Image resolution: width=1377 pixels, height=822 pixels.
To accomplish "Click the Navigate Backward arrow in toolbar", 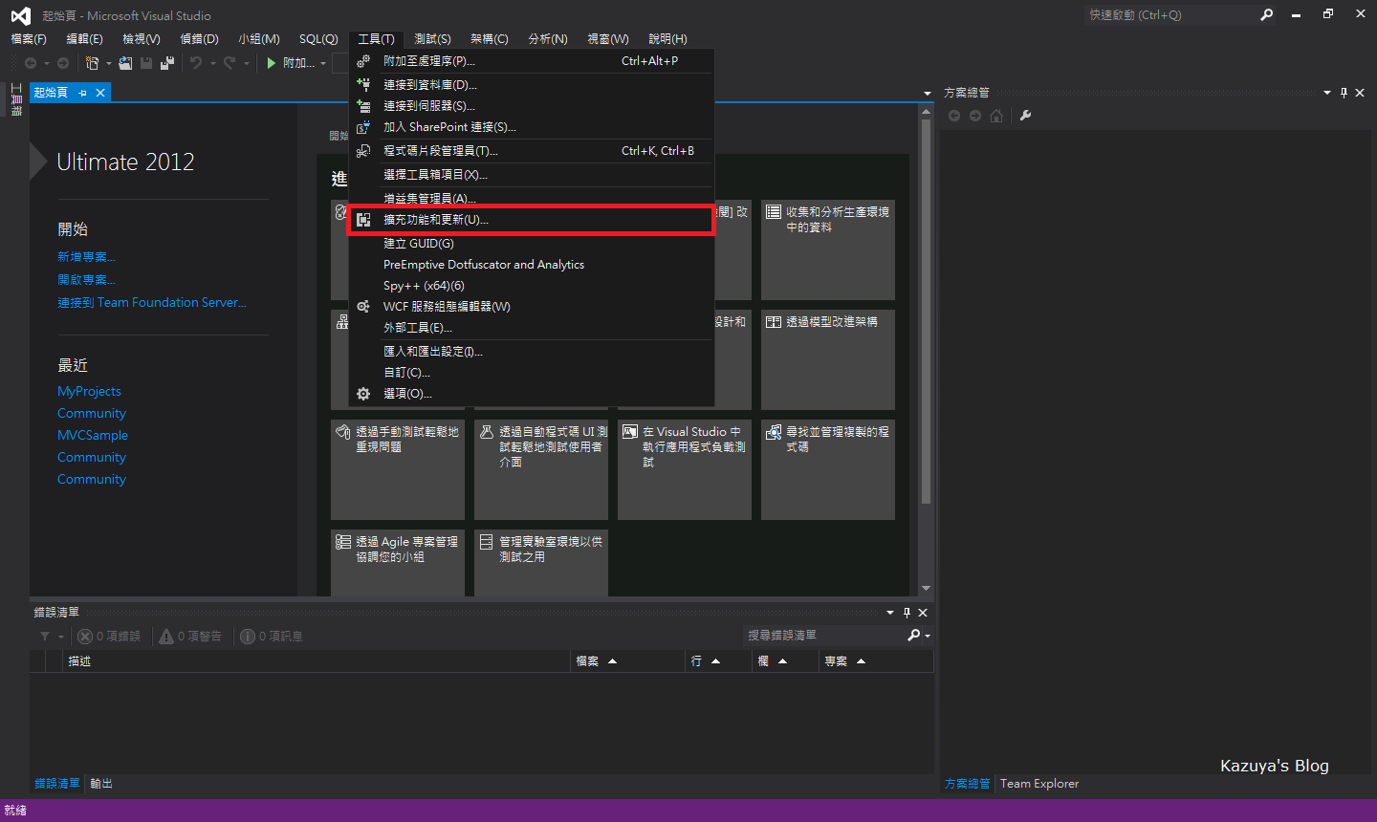I will click(x=31, y=63).
